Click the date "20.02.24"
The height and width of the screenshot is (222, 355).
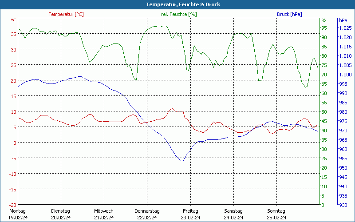click(61, 218)
